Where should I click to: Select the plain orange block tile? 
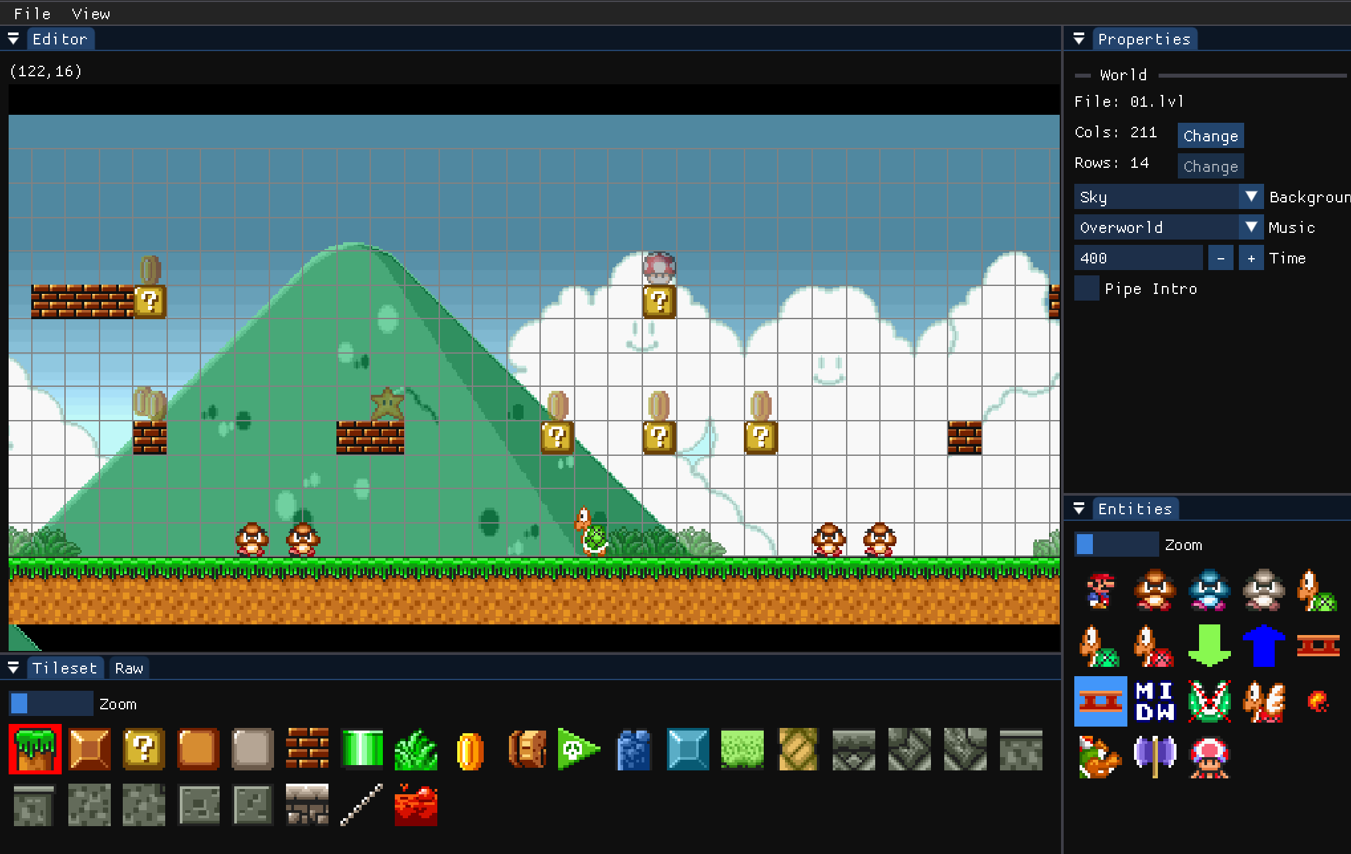pyautogui.click(x=198, y=749)
